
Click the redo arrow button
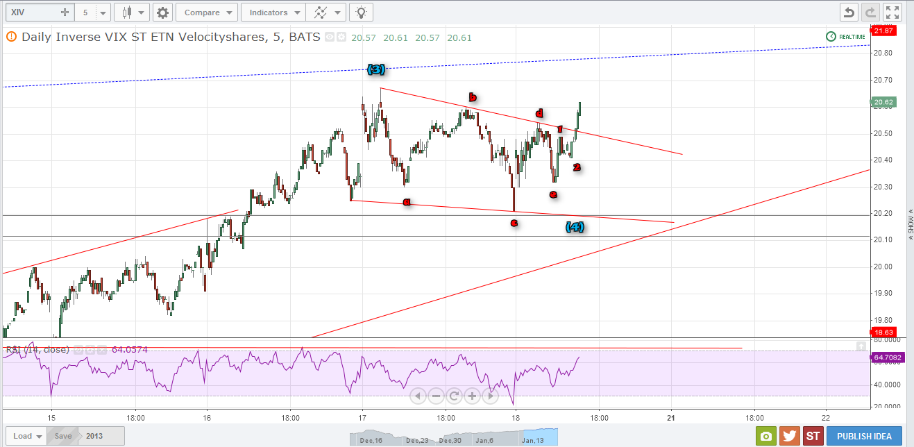click(x=870, y=12)
